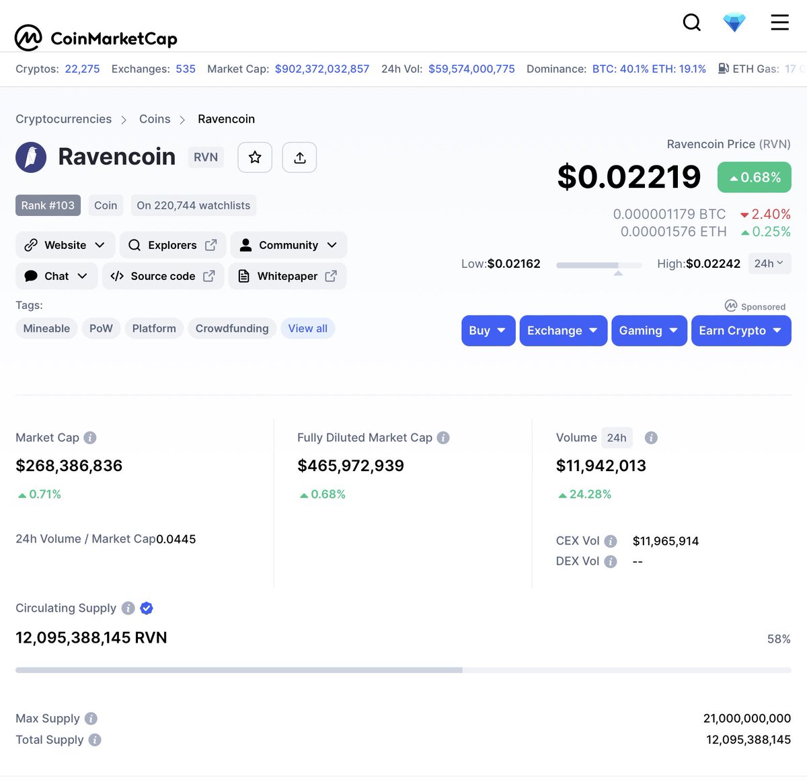This screenshot has height=782, width=807.
Task: Click the CEX Vol info icon
Action: pos(611,541)
